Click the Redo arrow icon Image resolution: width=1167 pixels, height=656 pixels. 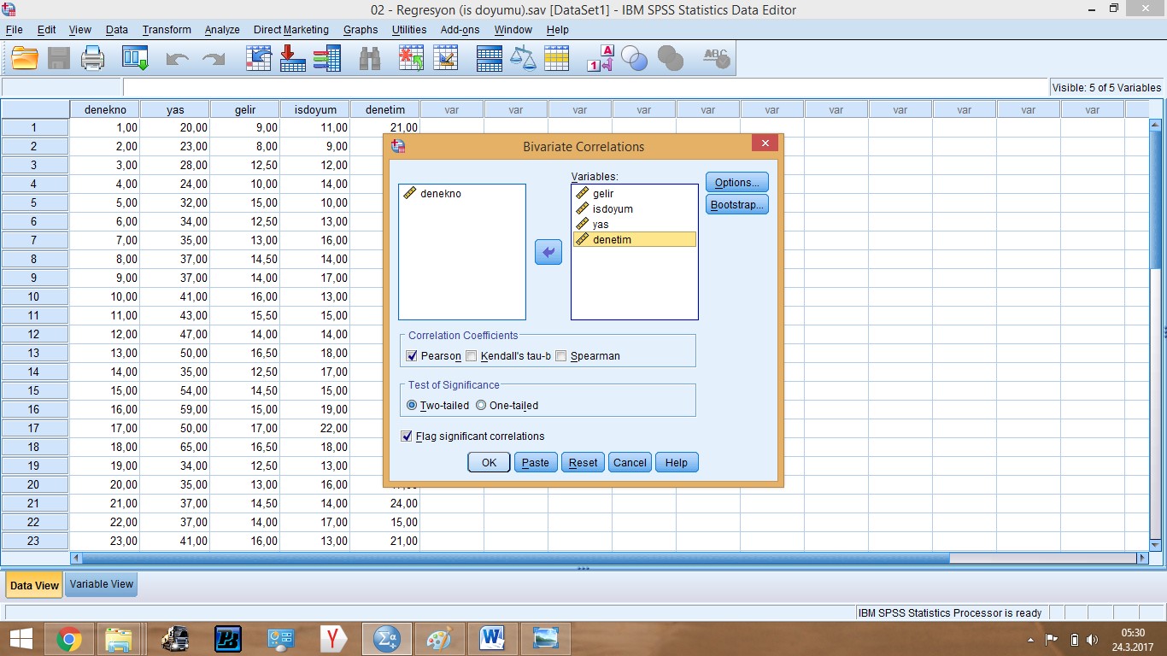tap(213, 58)
